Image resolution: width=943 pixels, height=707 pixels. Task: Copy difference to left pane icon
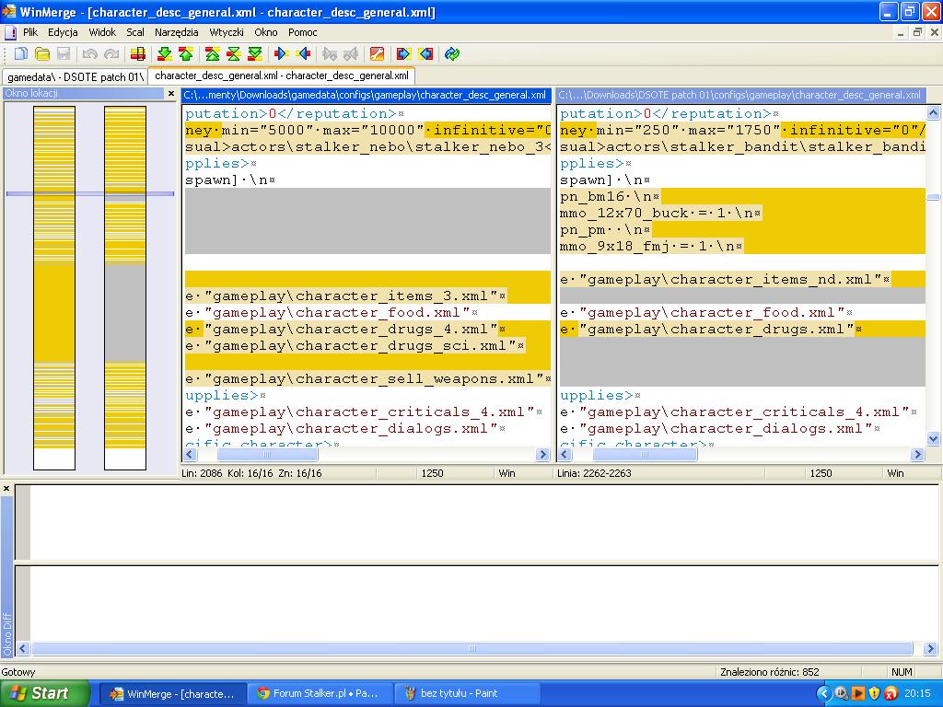pyautogui.click(x=303, y=54)
